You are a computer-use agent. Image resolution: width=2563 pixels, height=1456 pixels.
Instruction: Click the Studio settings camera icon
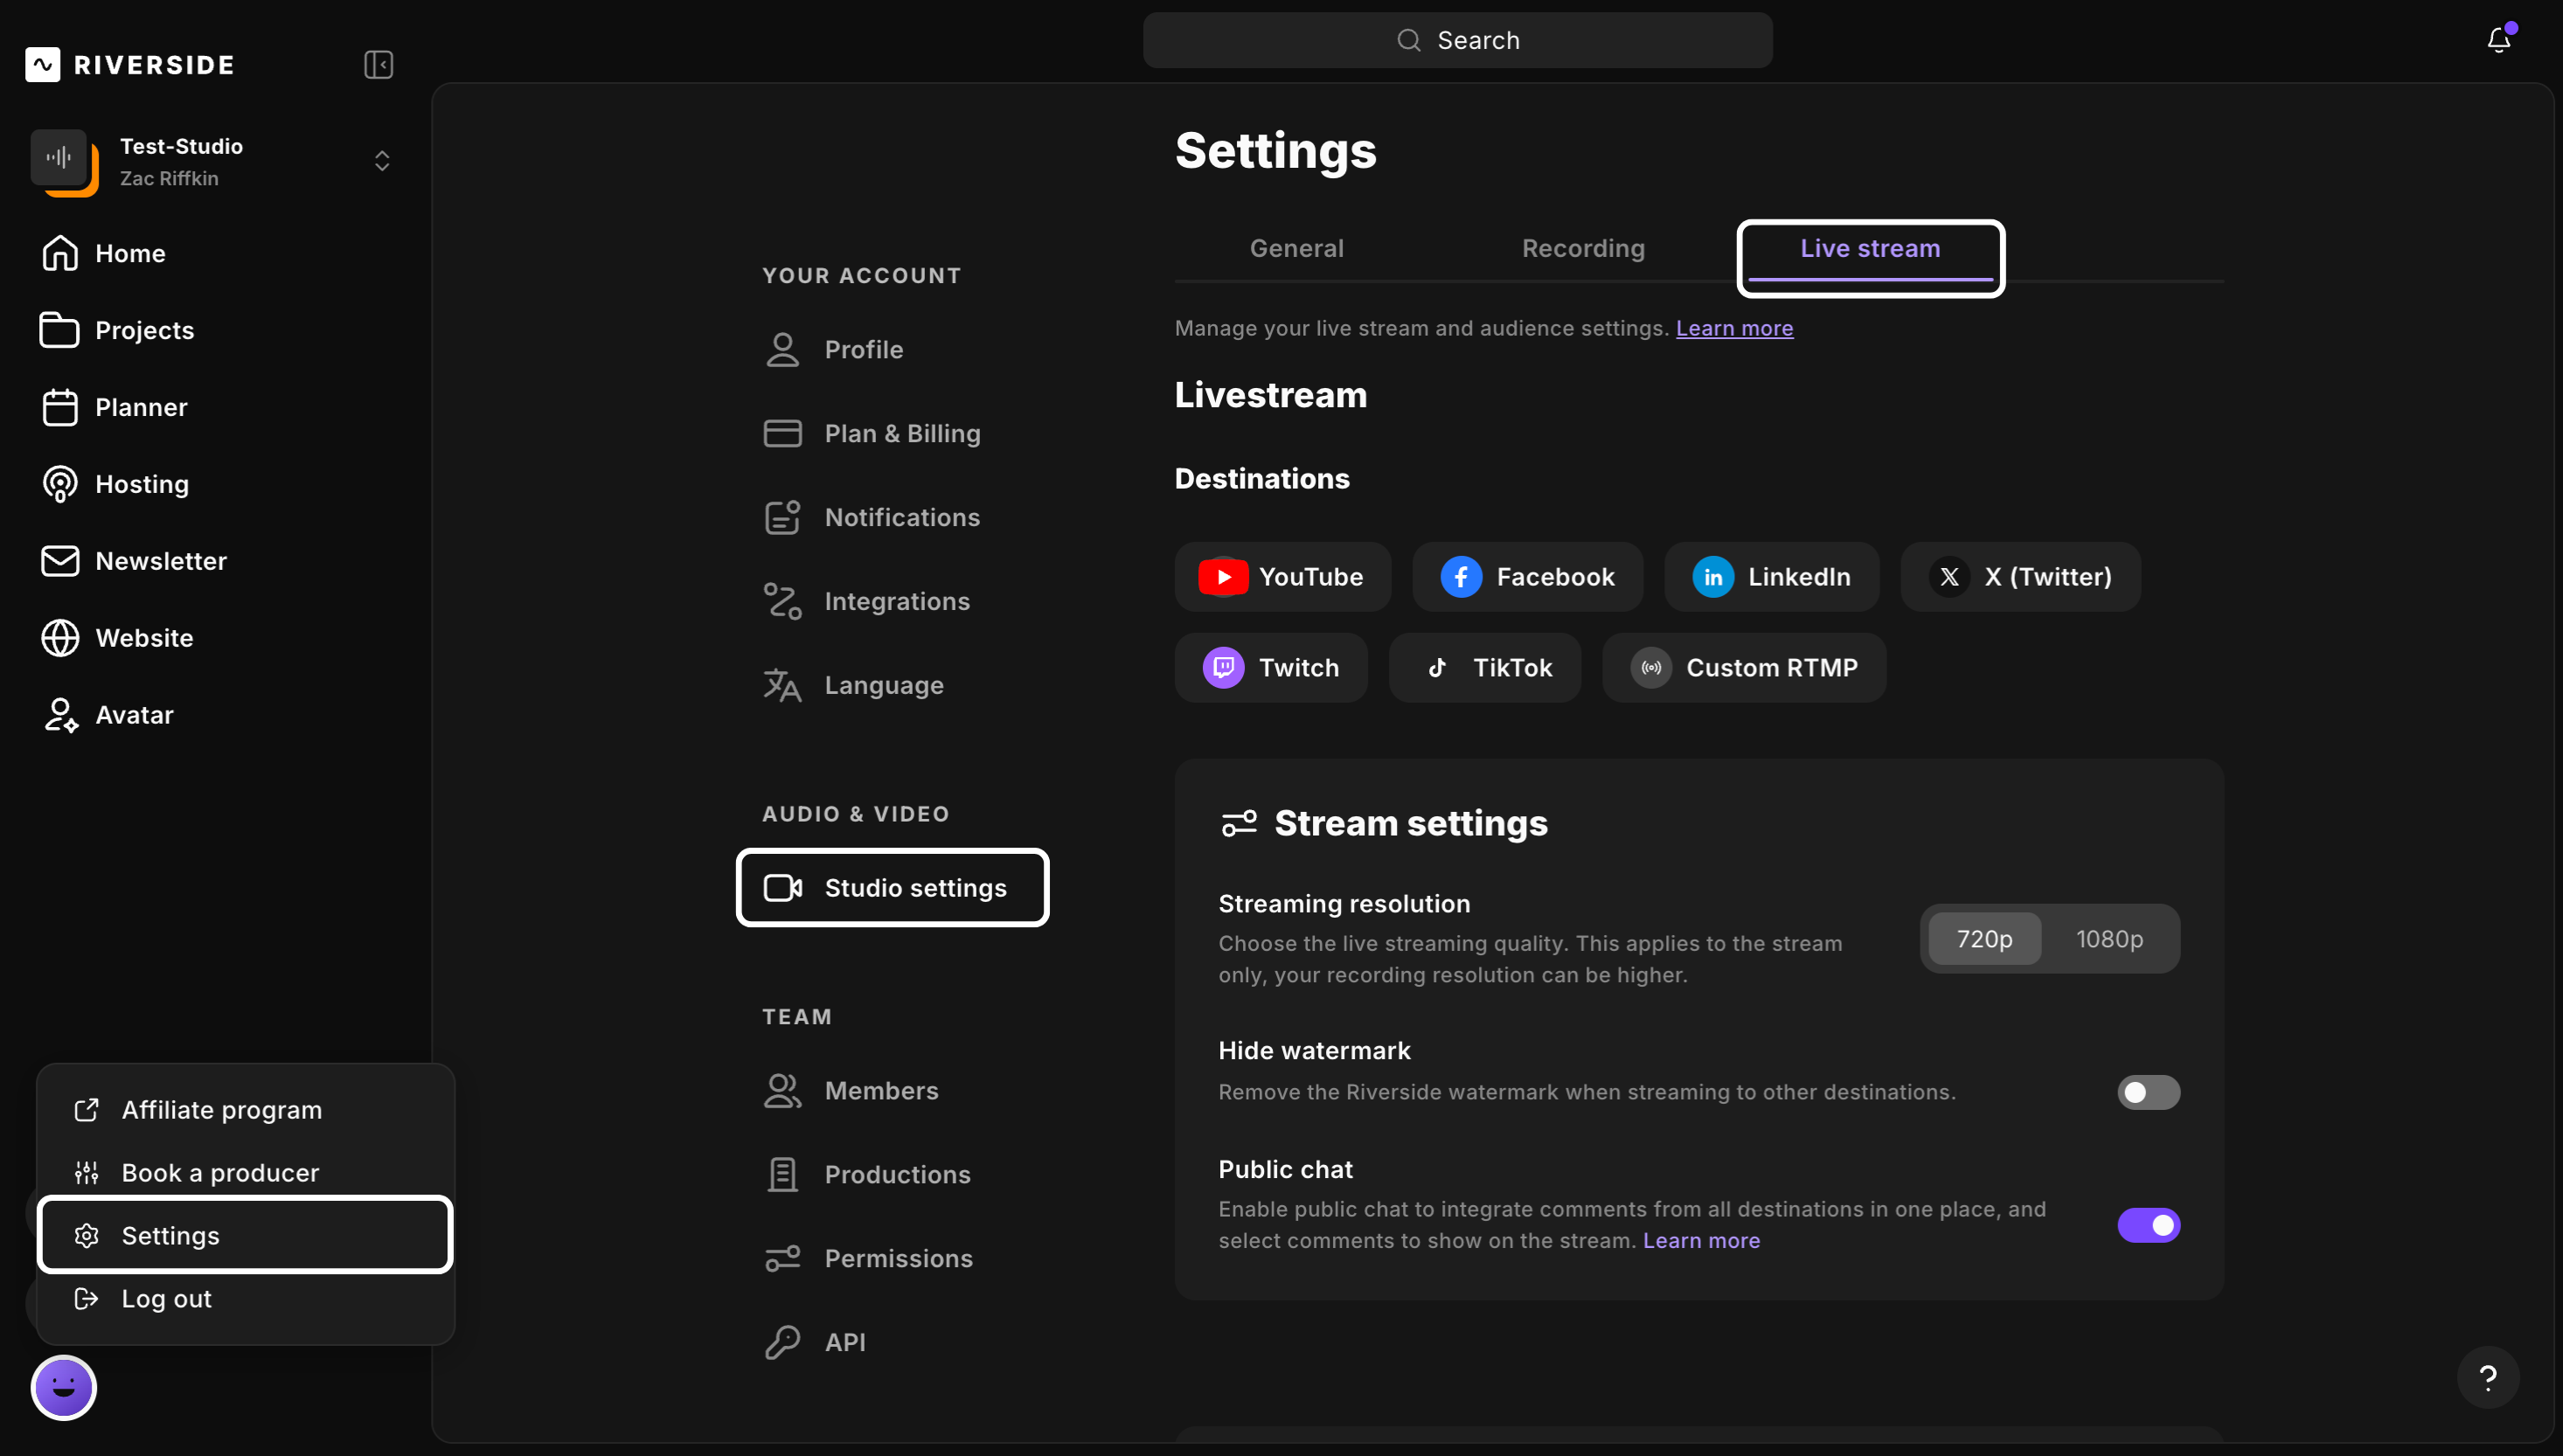[782, 888]
